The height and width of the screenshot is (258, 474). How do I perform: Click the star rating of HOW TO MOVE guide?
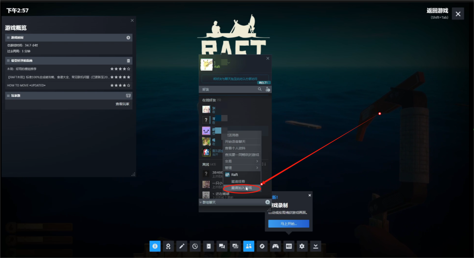point(120,85)
